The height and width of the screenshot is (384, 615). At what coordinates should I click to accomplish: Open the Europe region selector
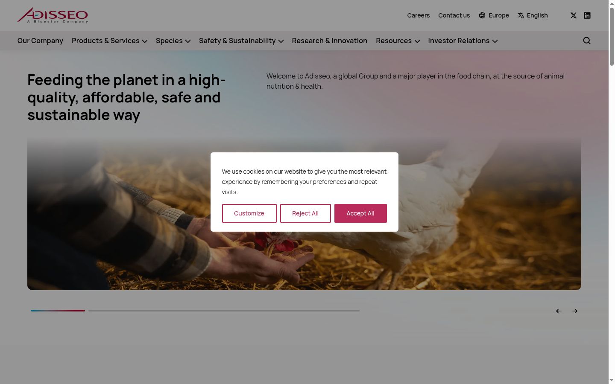click(494, 15)
